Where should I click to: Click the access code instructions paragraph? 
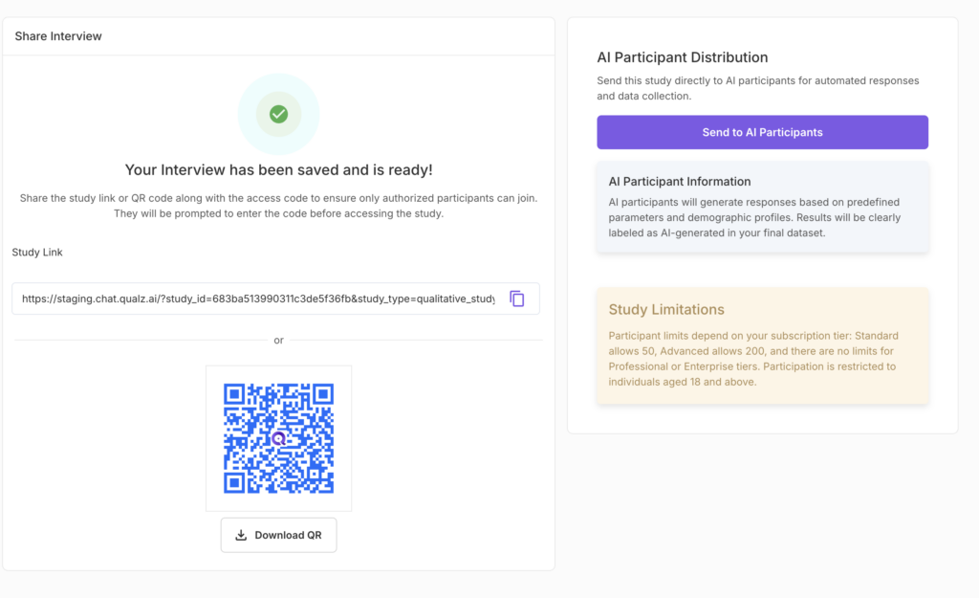tap(278, 206)
